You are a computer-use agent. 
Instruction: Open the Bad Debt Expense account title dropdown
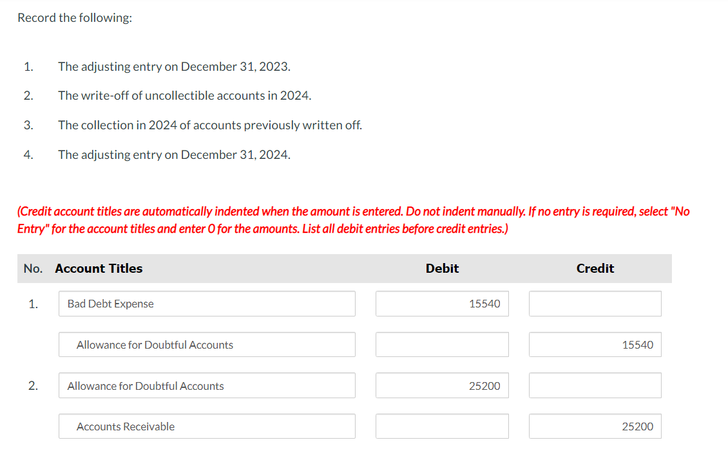tap(206, 303)
